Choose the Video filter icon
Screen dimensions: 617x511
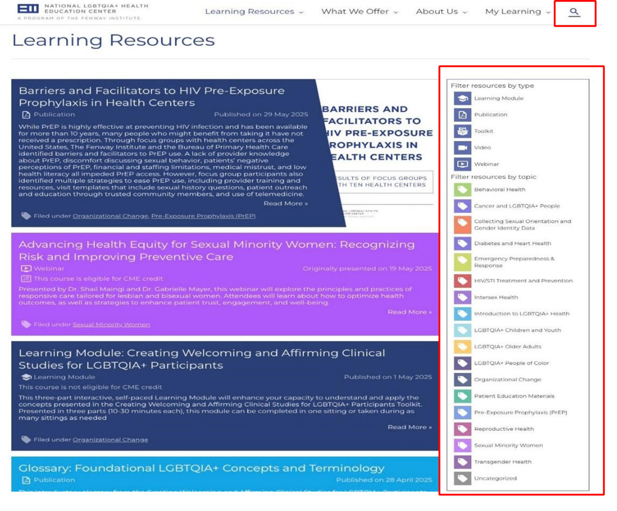(462, 148)
